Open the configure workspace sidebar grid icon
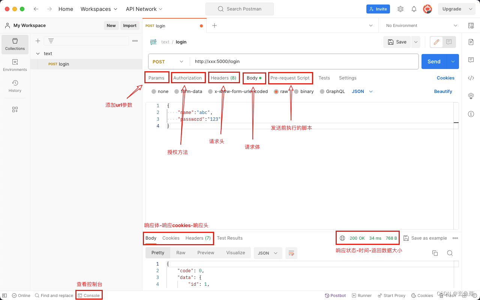480x300 pixels. click(15, 109)
